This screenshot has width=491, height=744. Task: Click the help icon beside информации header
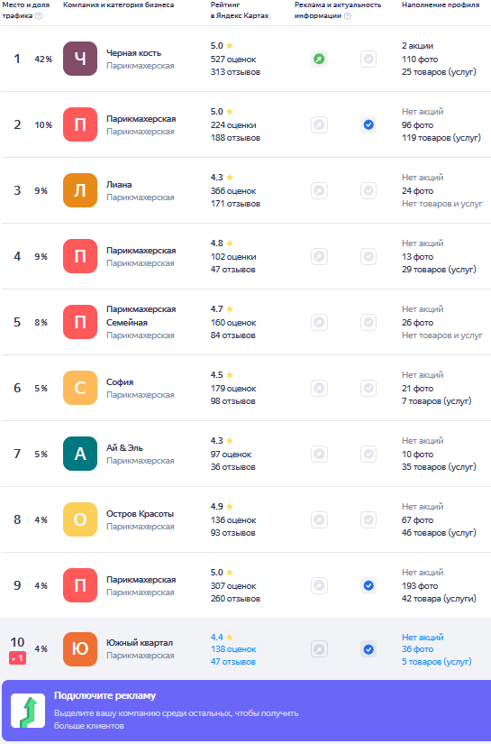(x=348, y=16)
